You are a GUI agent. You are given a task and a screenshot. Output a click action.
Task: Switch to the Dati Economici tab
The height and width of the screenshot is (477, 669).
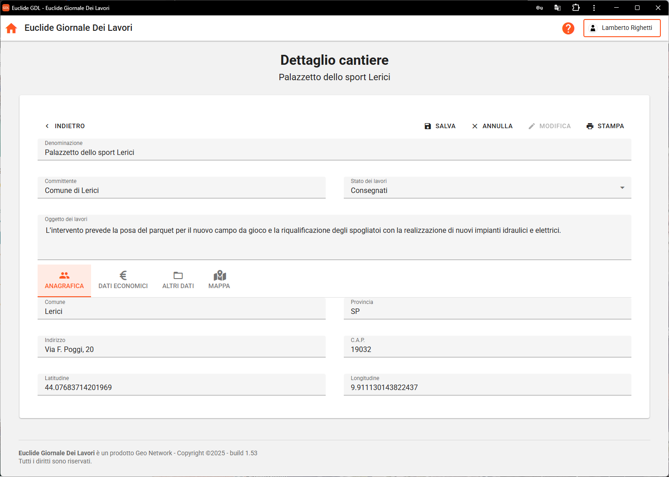pyautogui.click(x=123, y=280)
